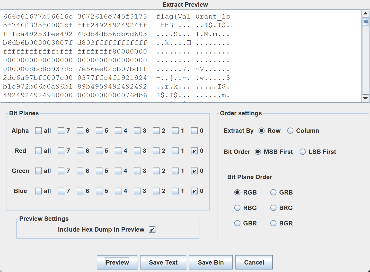This screenshot has width=370, height=272.
Task: Uncheck Red bit plane 0
Action: click(x=194, y=151)
